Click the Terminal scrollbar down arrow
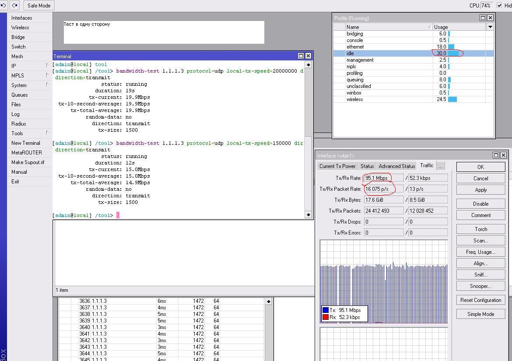Image resolution: width=512 pixels, height=361 pixels. 309,214
